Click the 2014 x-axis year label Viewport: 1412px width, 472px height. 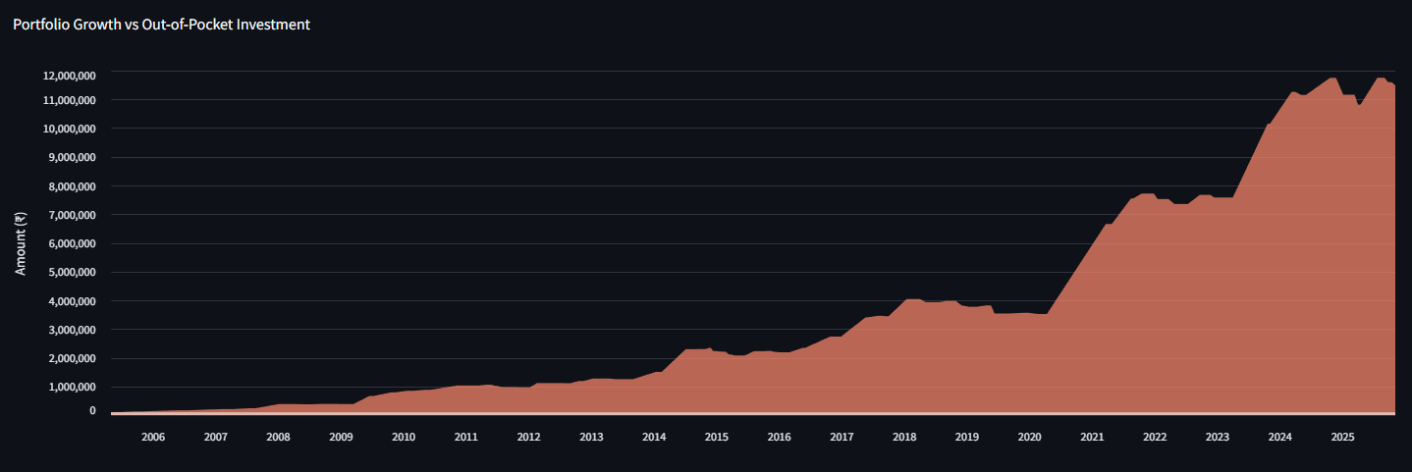(654, 438)
